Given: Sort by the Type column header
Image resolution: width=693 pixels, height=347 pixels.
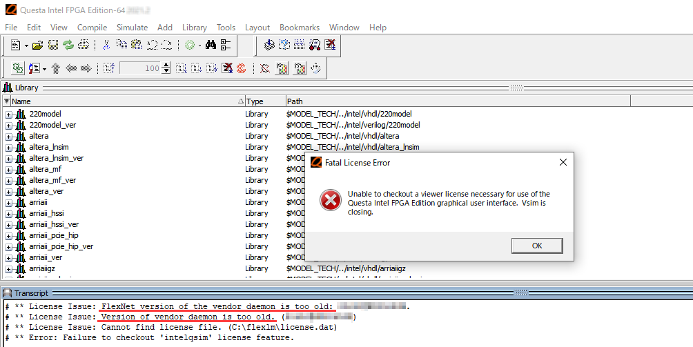Looking at the screenshot, I should [265, 101].
